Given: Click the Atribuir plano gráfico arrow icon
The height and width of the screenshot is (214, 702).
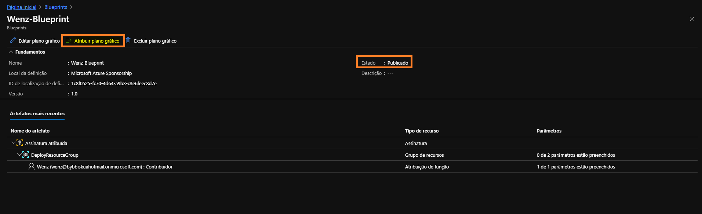Looking at the screenshot, I should [x=68, y=41].
